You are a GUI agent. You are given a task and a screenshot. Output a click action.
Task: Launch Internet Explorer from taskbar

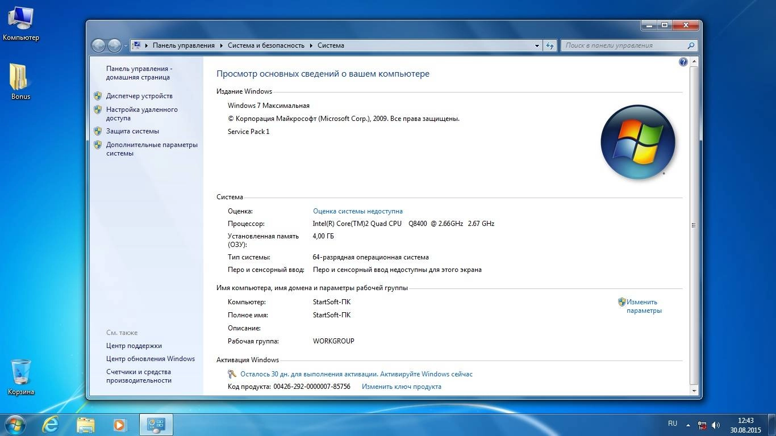(51, 424)
